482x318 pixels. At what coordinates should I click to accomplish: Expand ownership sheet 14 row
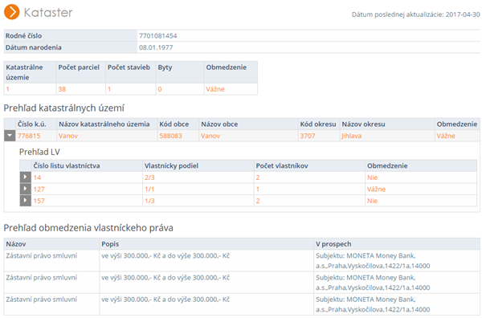tap(25, 177)
